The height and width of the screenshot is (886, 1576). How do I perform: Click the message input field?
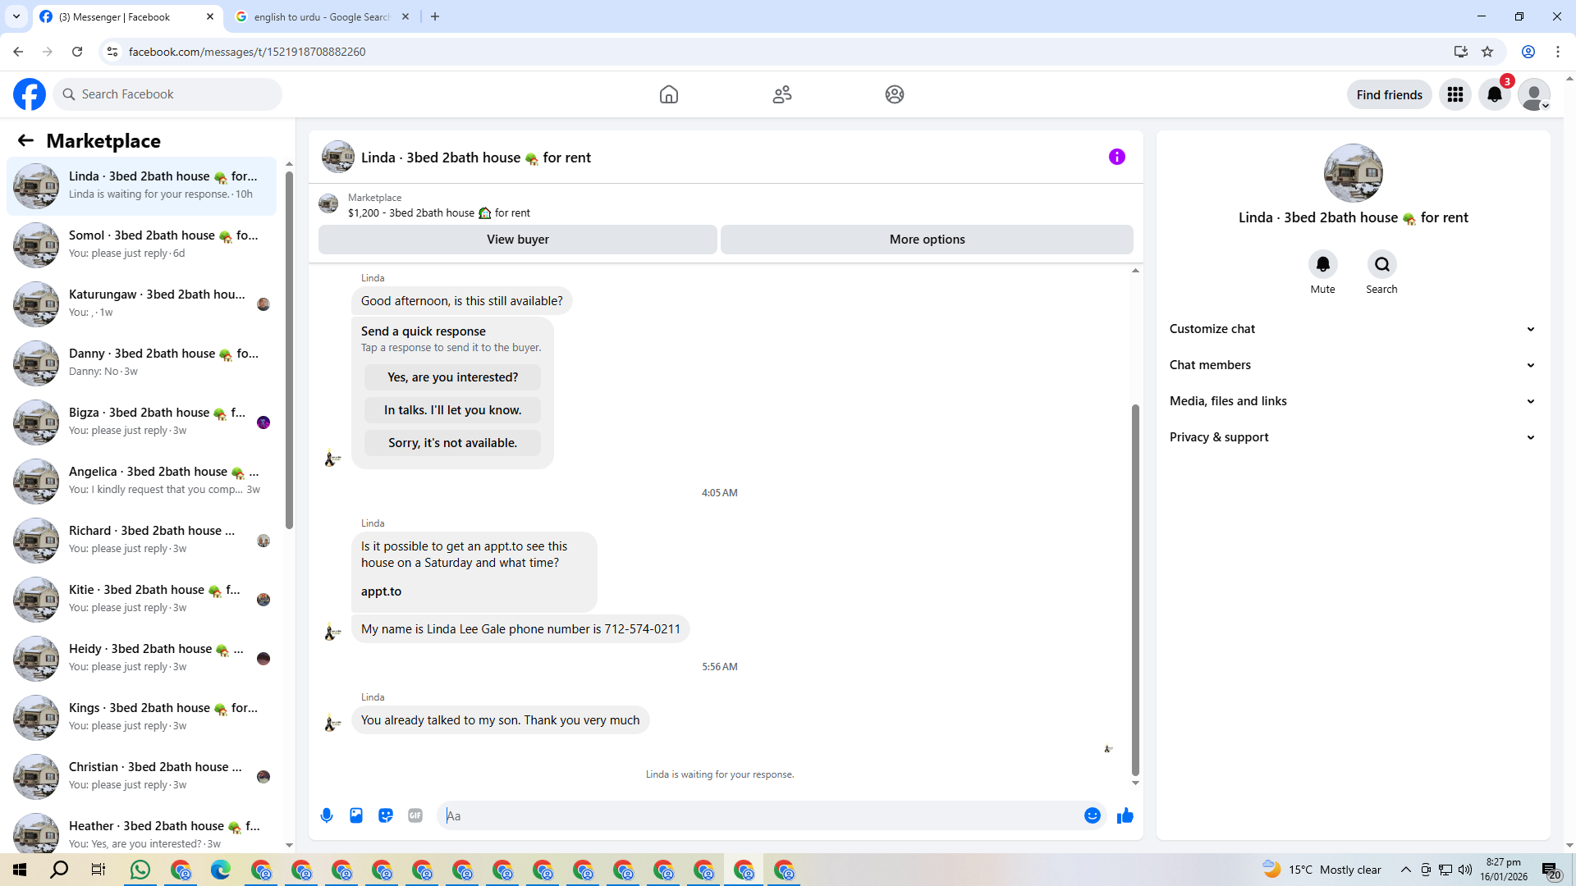tap(763, 815)
